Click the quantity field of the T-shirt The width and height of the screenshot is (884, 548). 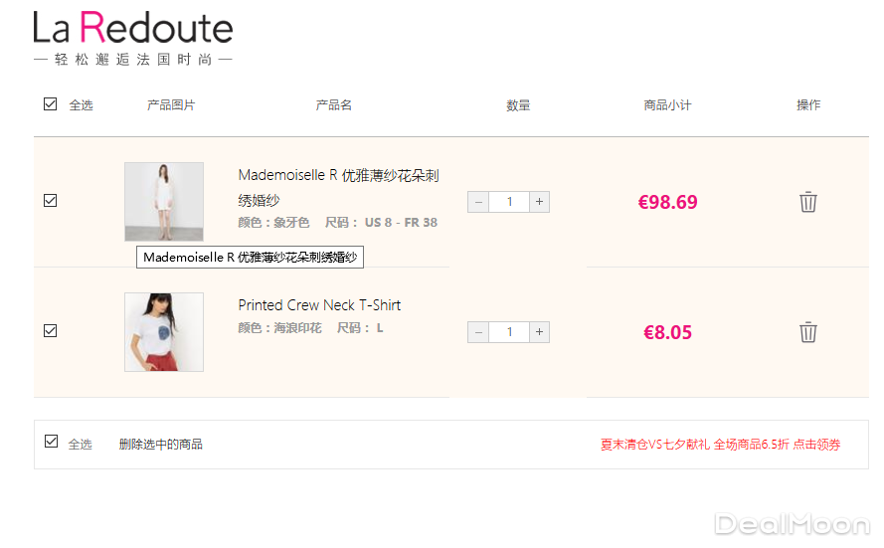point(509,332)
